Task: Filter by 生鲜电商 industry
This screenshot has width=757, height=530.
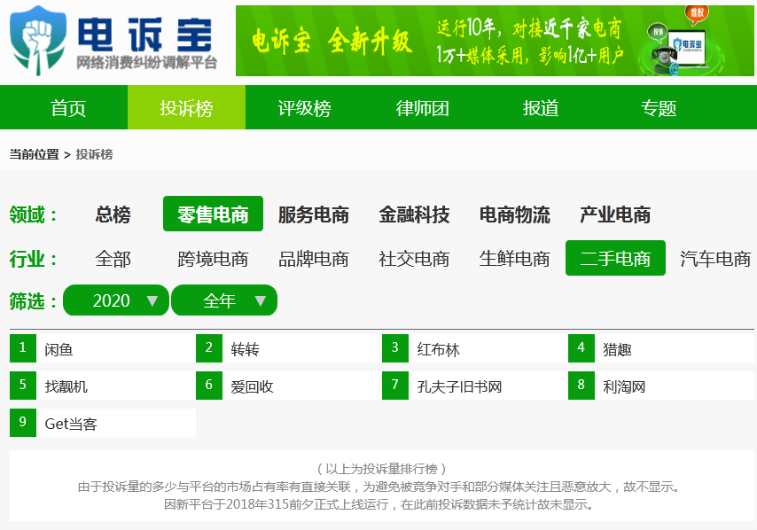Action: 515,259
